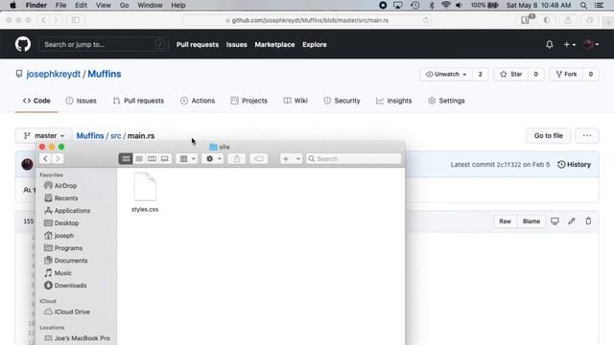The width and height of the screenshot is (614, 345).
Task: Open Desktop in Finder sidebar
Action: 61,223
